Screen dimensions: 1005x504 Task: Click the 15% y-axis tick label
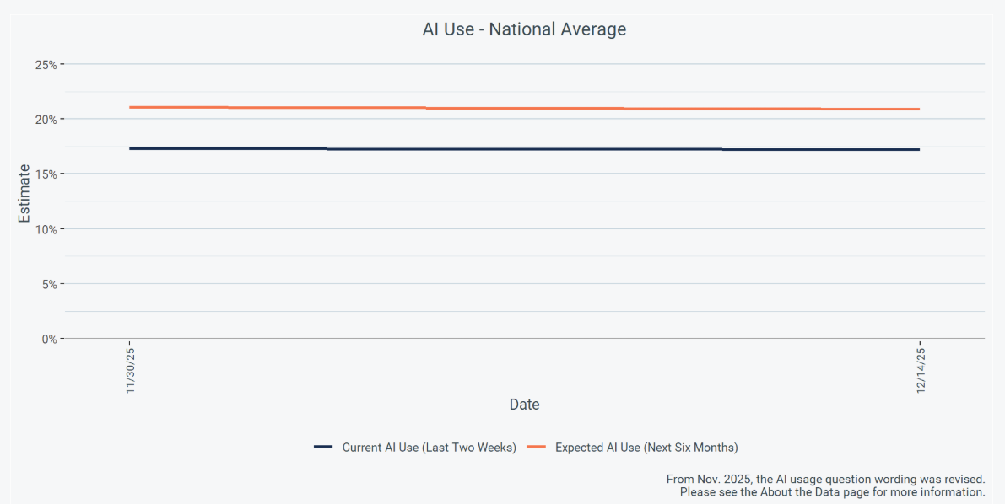coord(45,174)
